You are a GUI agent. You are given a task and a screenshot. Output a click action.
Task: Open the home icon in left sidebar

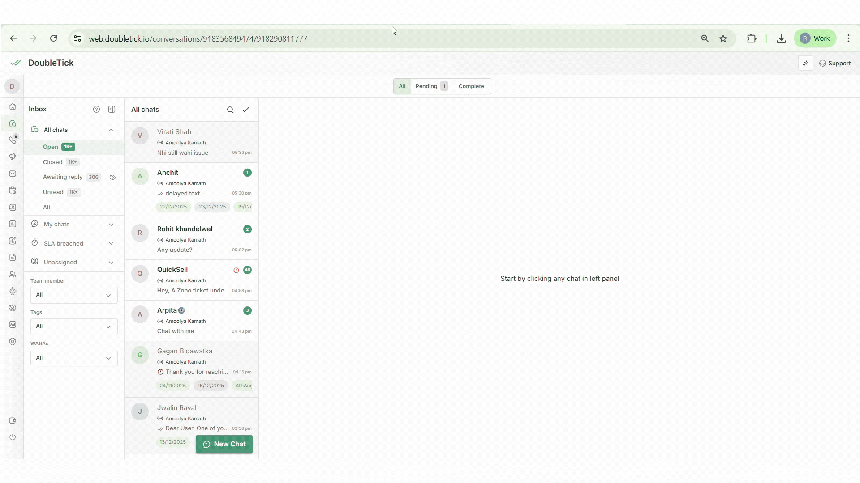13,107
